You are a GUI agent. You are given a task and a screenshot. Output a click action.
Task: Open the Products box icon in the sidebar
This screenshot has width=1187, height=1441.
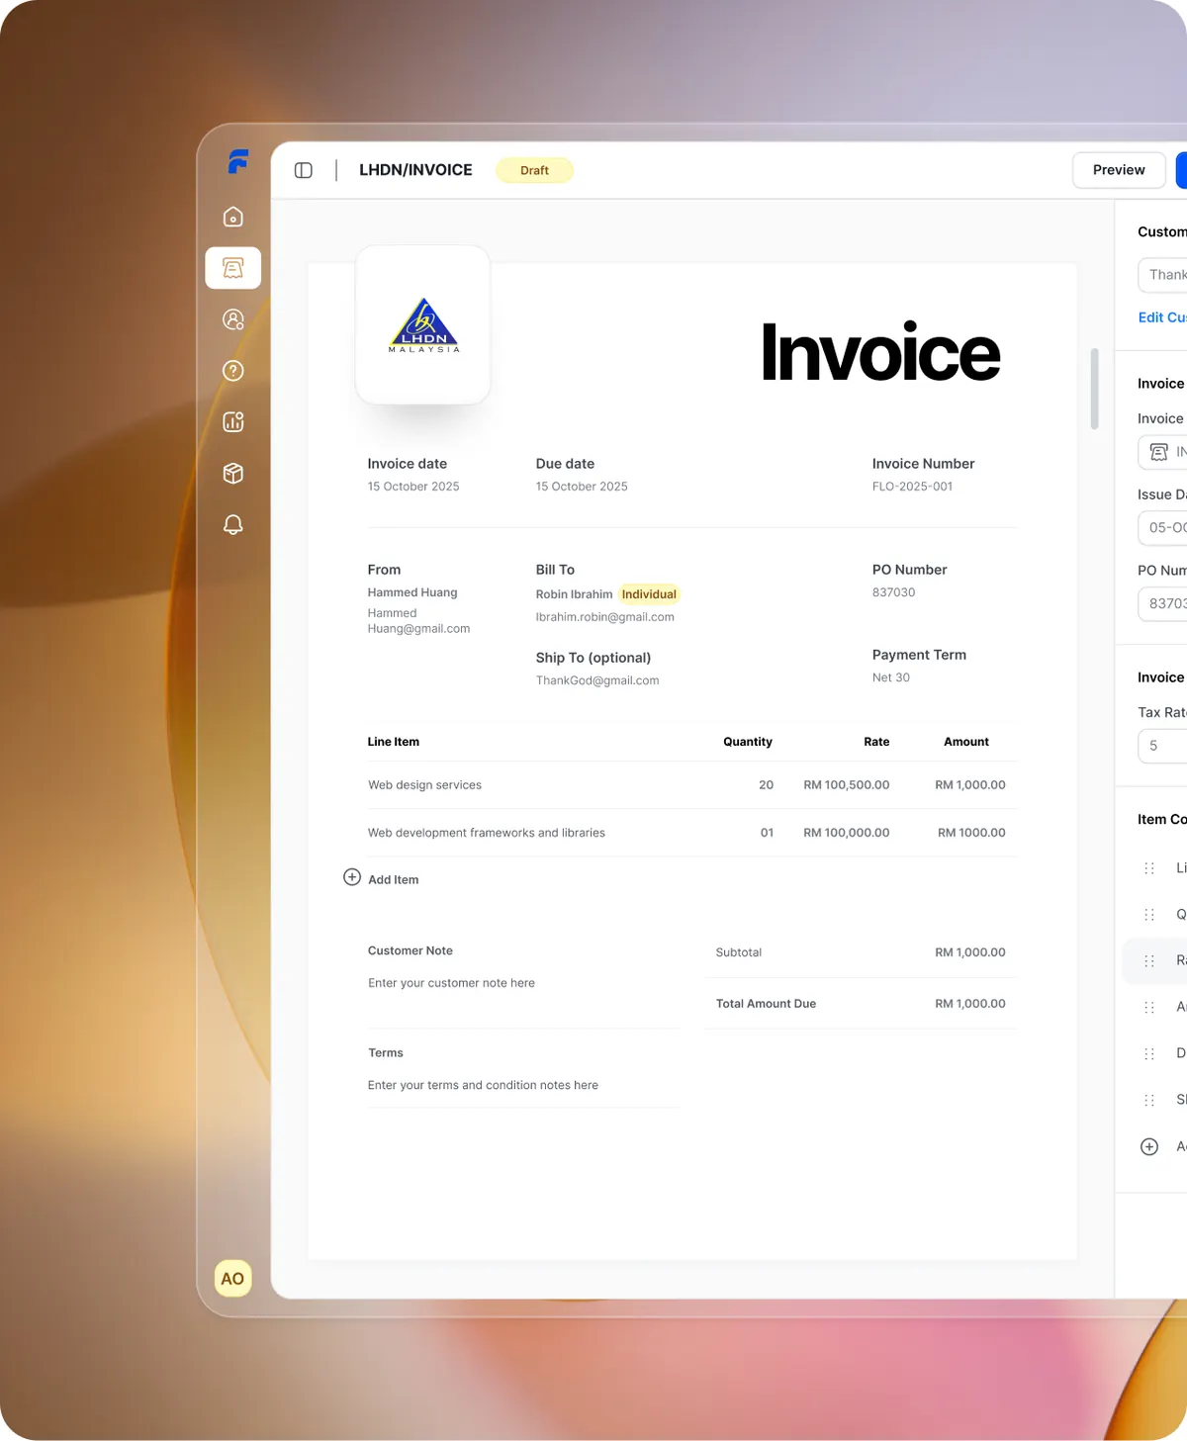click(233, 474)
